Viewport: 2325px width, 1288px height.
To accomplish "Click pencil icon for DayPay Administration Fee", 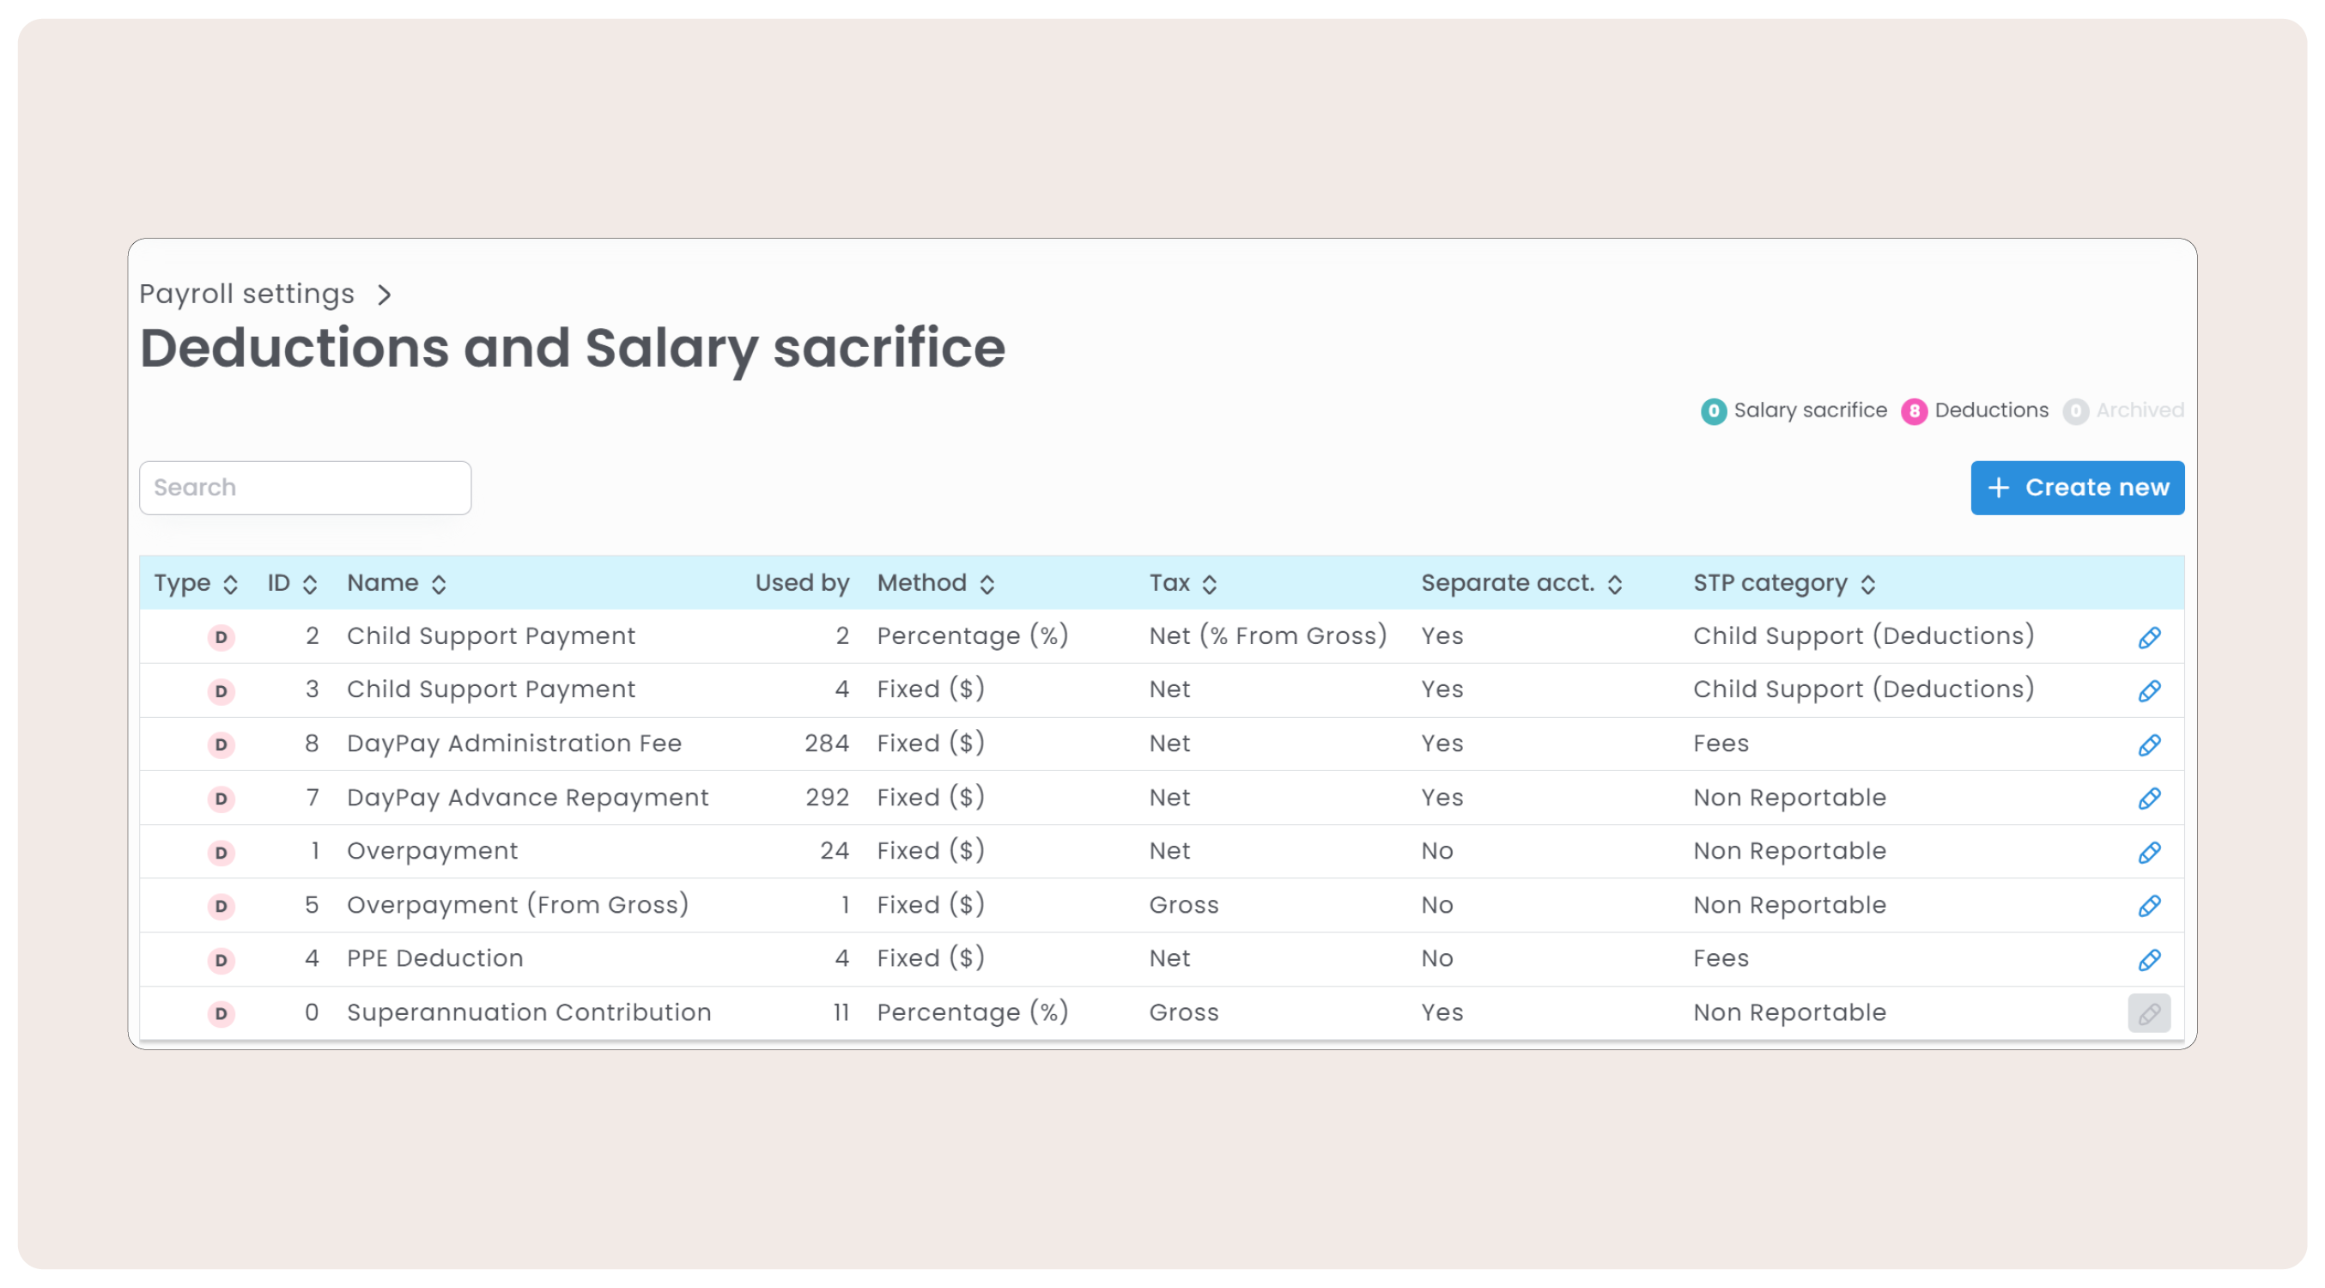I will 2148,744.
